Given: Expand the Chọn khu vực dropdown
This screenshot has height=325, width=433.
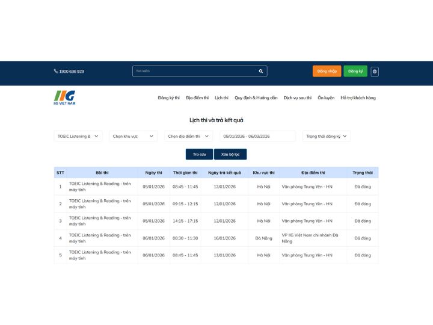Looking at the screenshot, I should 134,136.
